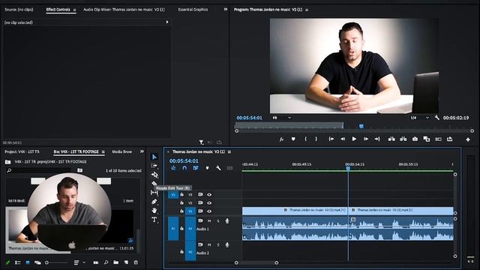
Task: Open timeline display settings wrench
Action: click(218, 168)
